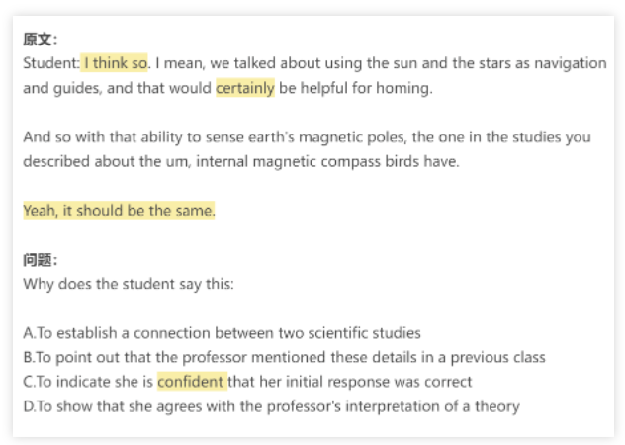Screen dimensions: 625x445
Task: Select answer option A about two scientific studies
Action: click(x=223, y=333)
